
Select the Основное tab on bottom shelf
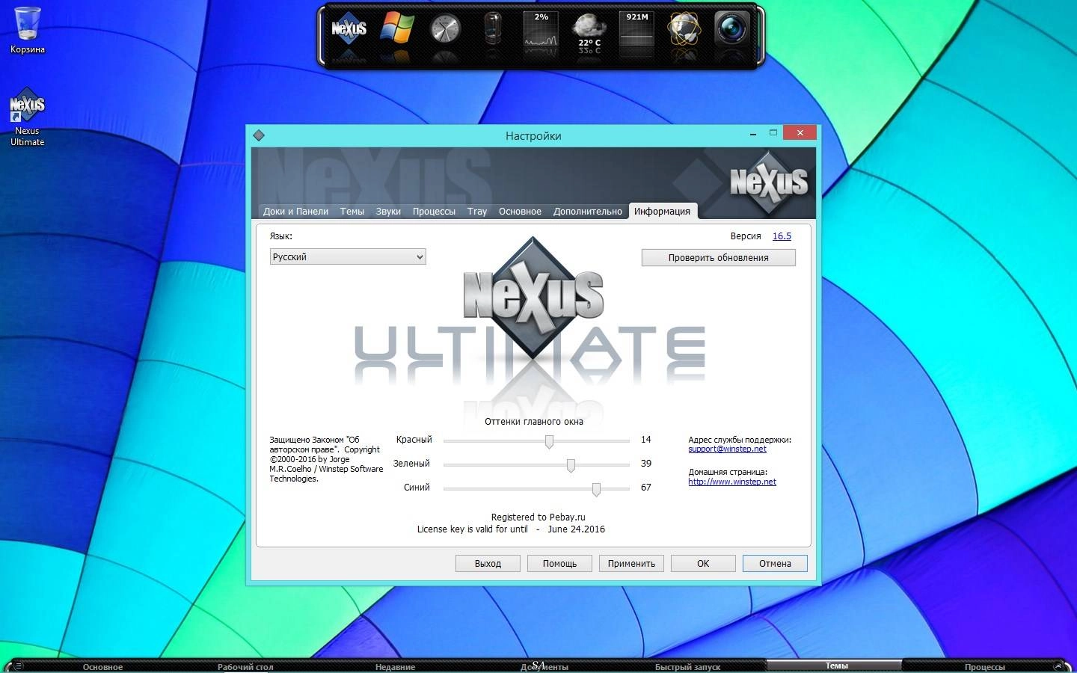pos(102,666)
